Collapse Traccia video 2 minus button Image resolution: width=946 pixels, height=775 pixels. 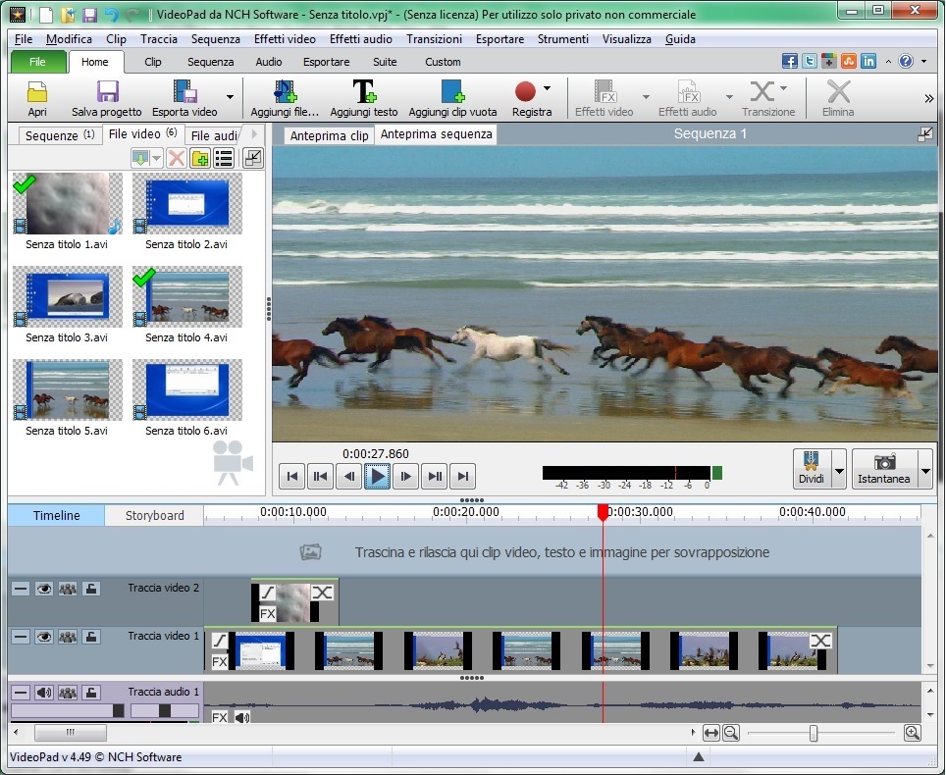pos(21,589)
